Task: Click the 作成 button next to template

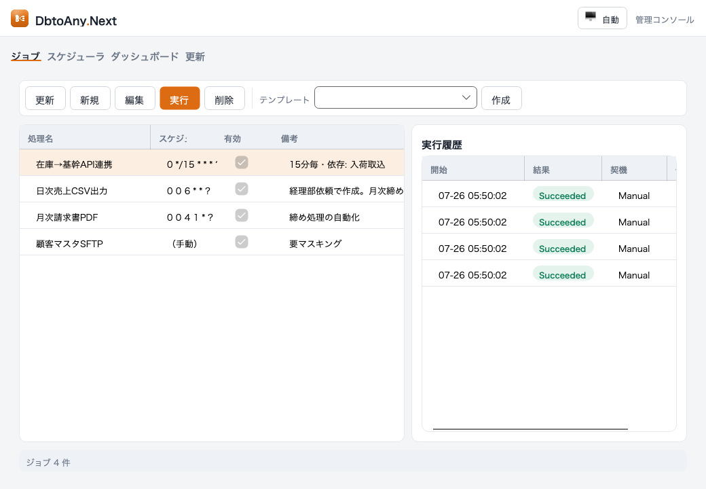Action: tap(501, 98)
